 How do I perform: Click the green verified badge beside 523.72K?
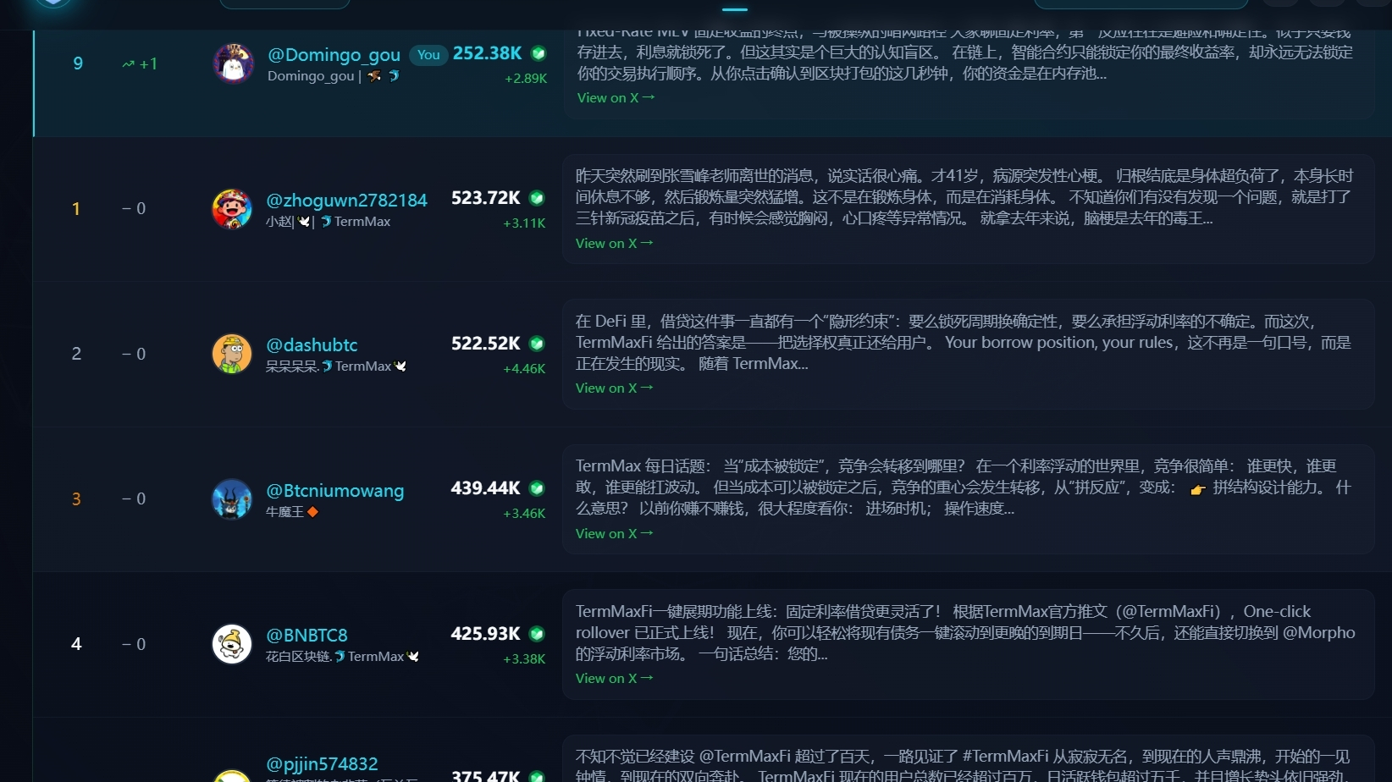click(537, 198)
